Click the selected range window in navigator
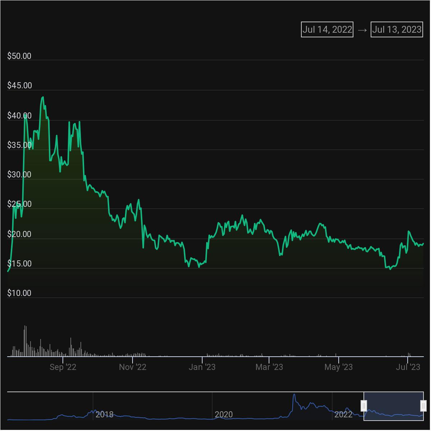 point(394,406)
